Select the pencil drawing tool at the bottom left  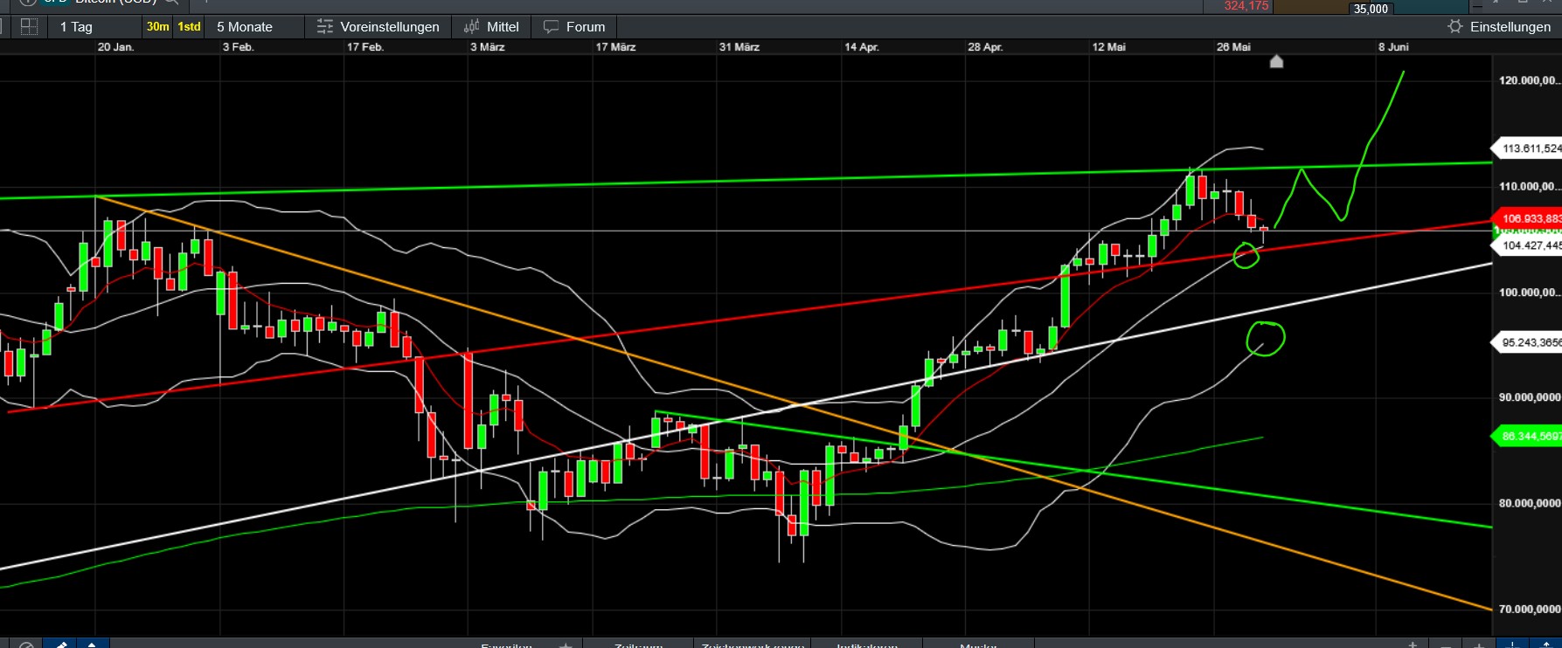[61, 644]
